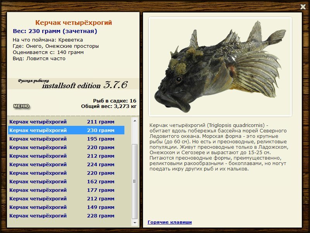310x233 pixels.
Task: Click 'Вид: Ловится часто' text
Action: 39,59
